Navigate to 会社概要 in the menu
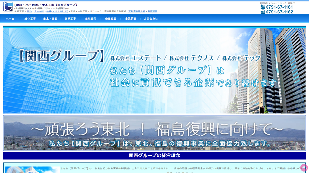The height and width of the screenshot is (173, 309). (110, 19)
